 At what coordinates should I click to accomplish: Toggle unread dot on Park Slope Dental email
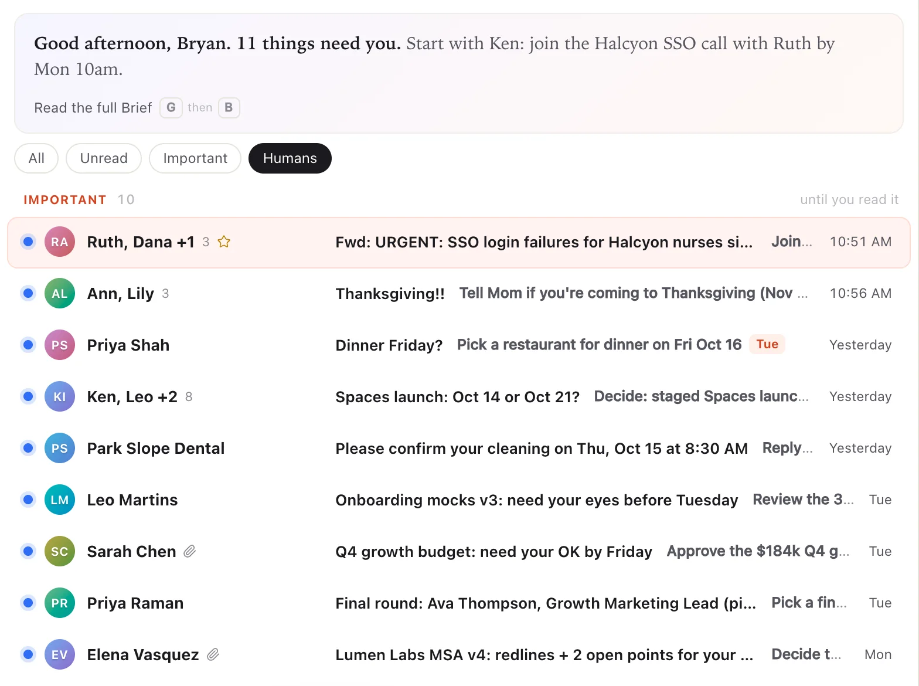[28, 448]
